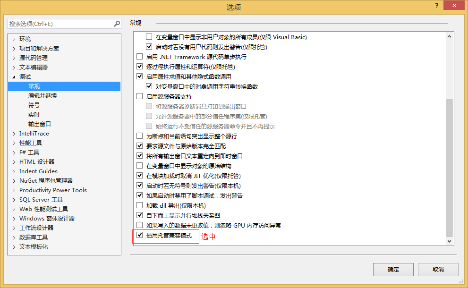468x288 pixels.
Task: Expand the 文本编辑器 node
Action: pos(14,68)
